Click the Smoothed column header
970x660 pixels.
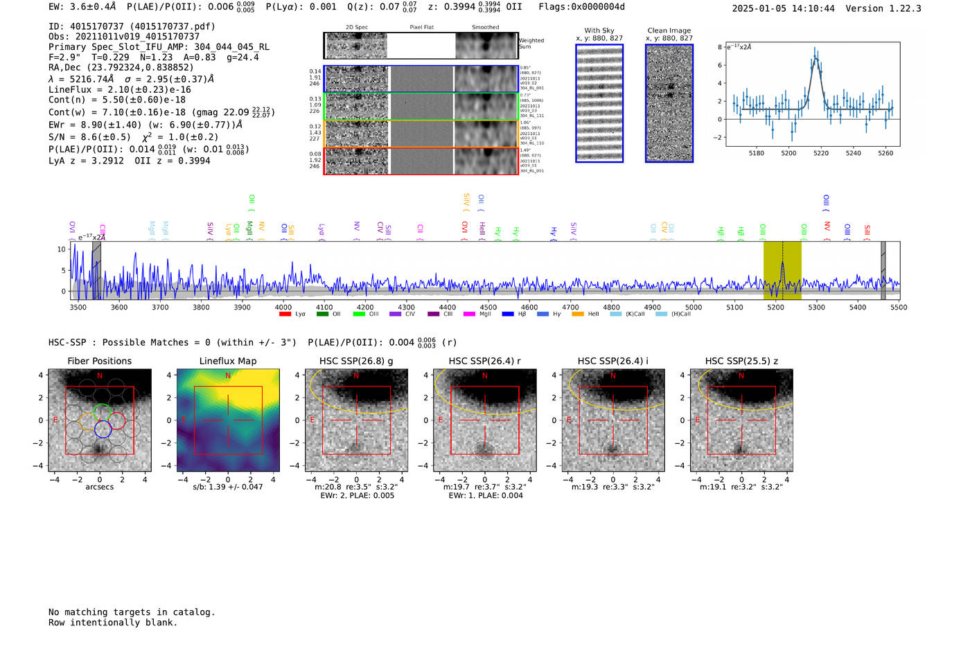pos(486,28)
